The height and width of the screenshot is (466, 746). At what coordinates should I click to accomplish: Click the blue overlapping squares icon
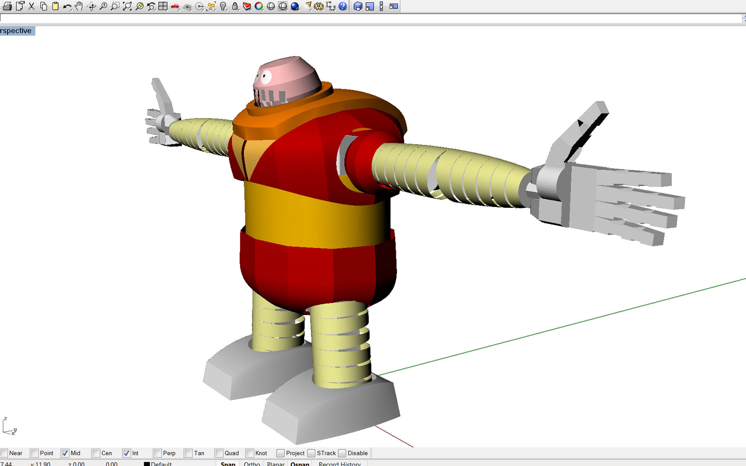point(370,6)
